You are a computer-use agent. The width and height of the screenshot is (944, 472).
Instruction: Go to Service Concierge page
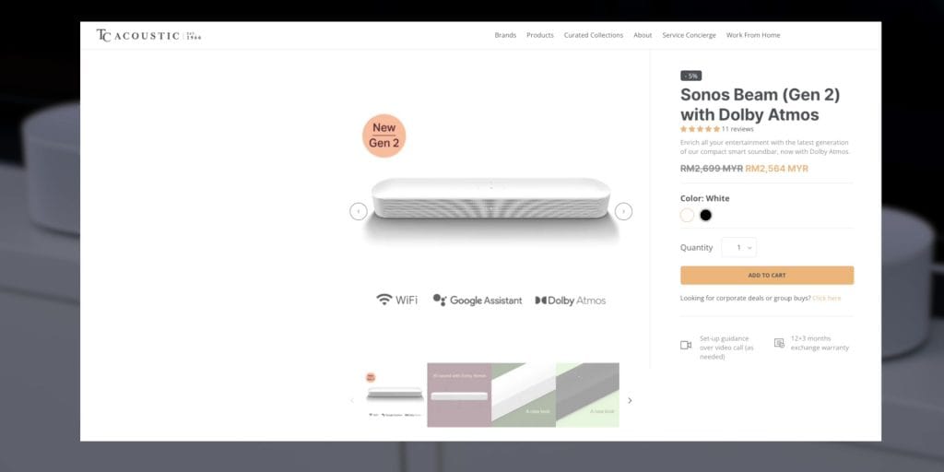690,36
